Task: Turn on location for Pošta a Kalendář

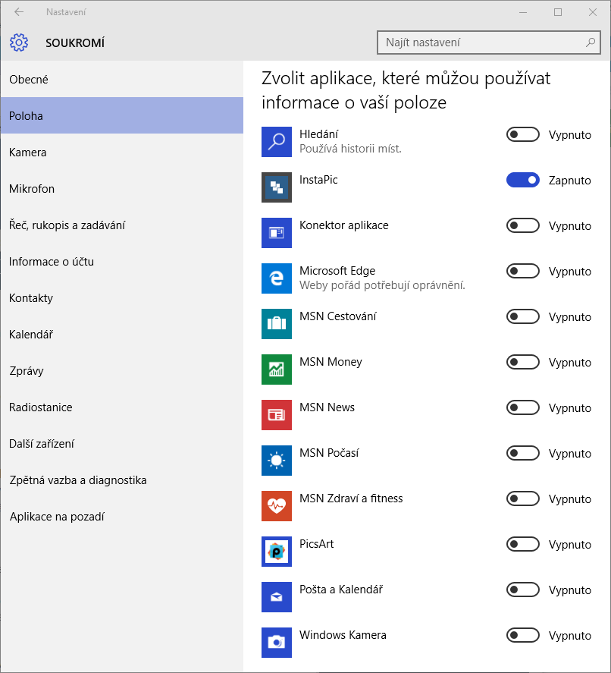Action: [522, 590]
